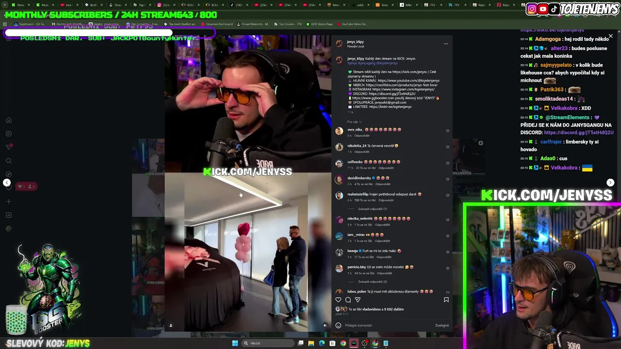This screenshot has height=349, width=621.
Task: Open Windows Start button on taskbar
Action: pos(235,343)
